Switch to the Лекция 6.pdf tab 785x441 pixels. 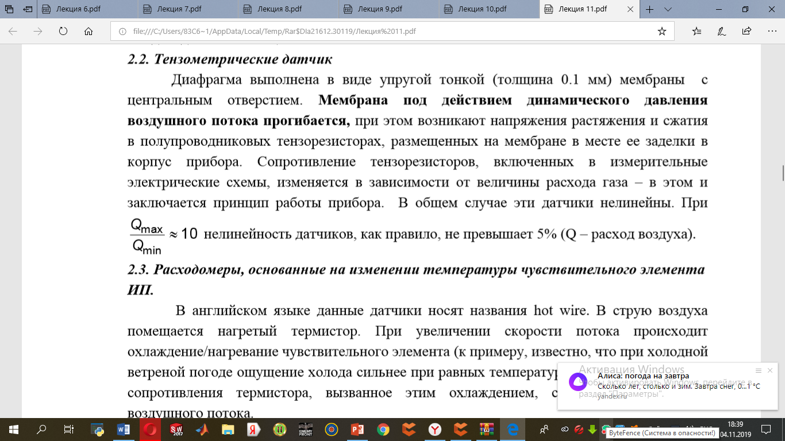88,9
